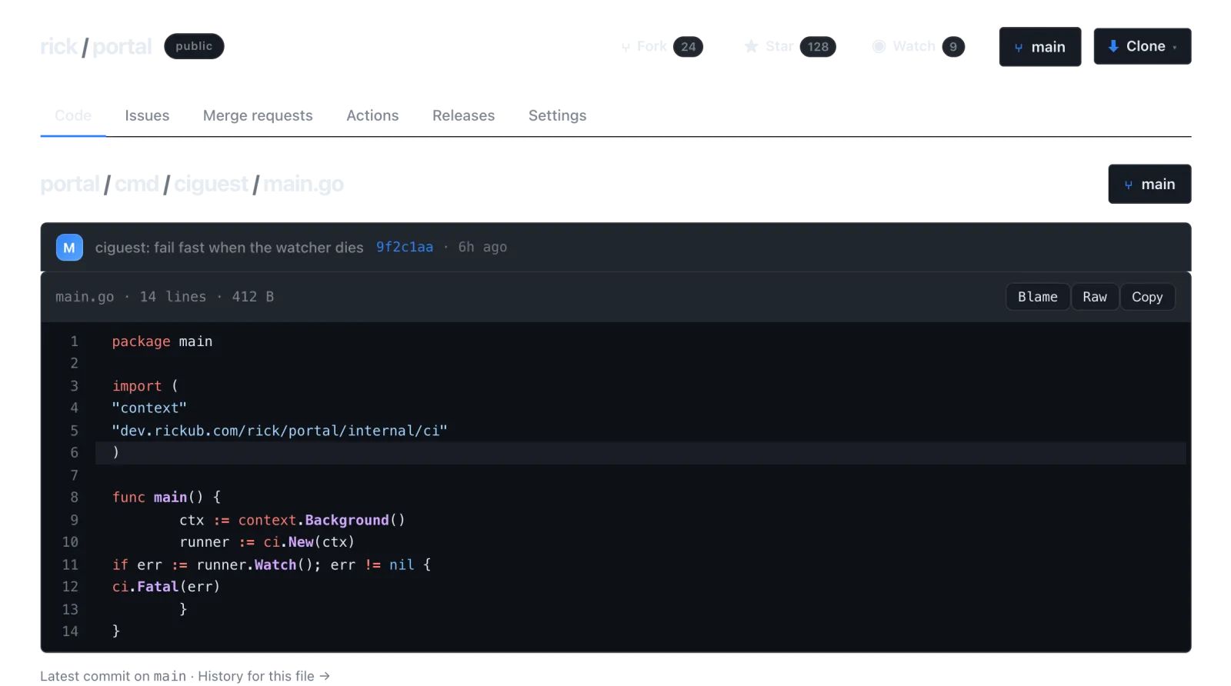Go to the Releases tab

[463, 115]
